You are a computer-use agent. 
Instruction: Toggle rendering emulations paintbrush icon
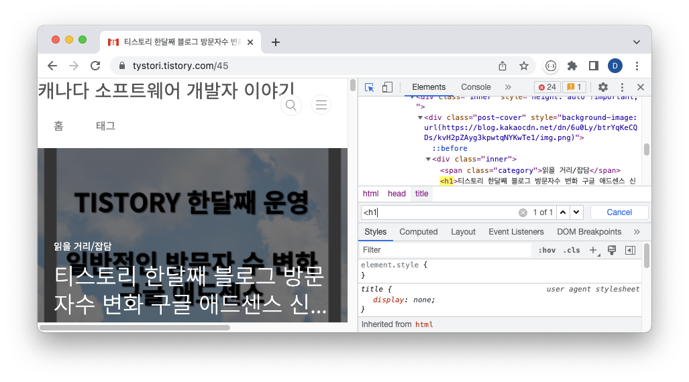[612, 250]
